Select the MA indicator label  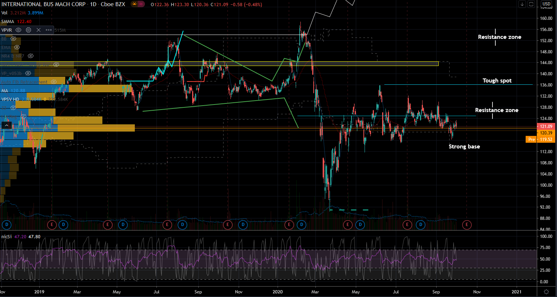click(x=4, y=91)
